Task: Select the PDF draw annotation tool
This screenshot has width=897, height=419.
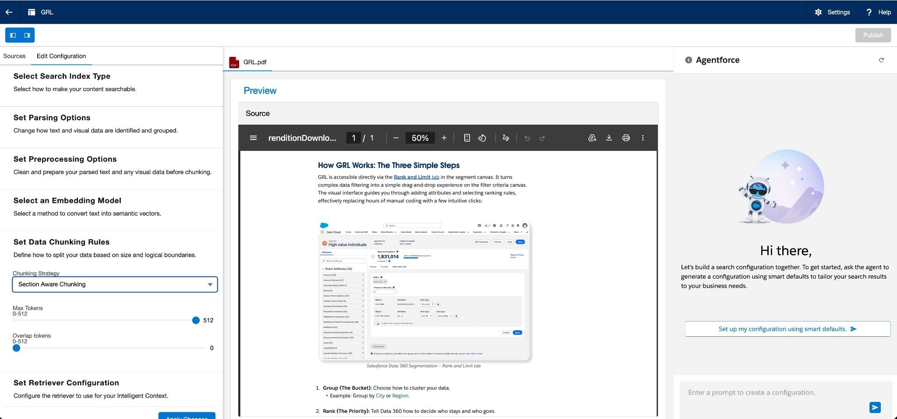Action: coord(506,138)
